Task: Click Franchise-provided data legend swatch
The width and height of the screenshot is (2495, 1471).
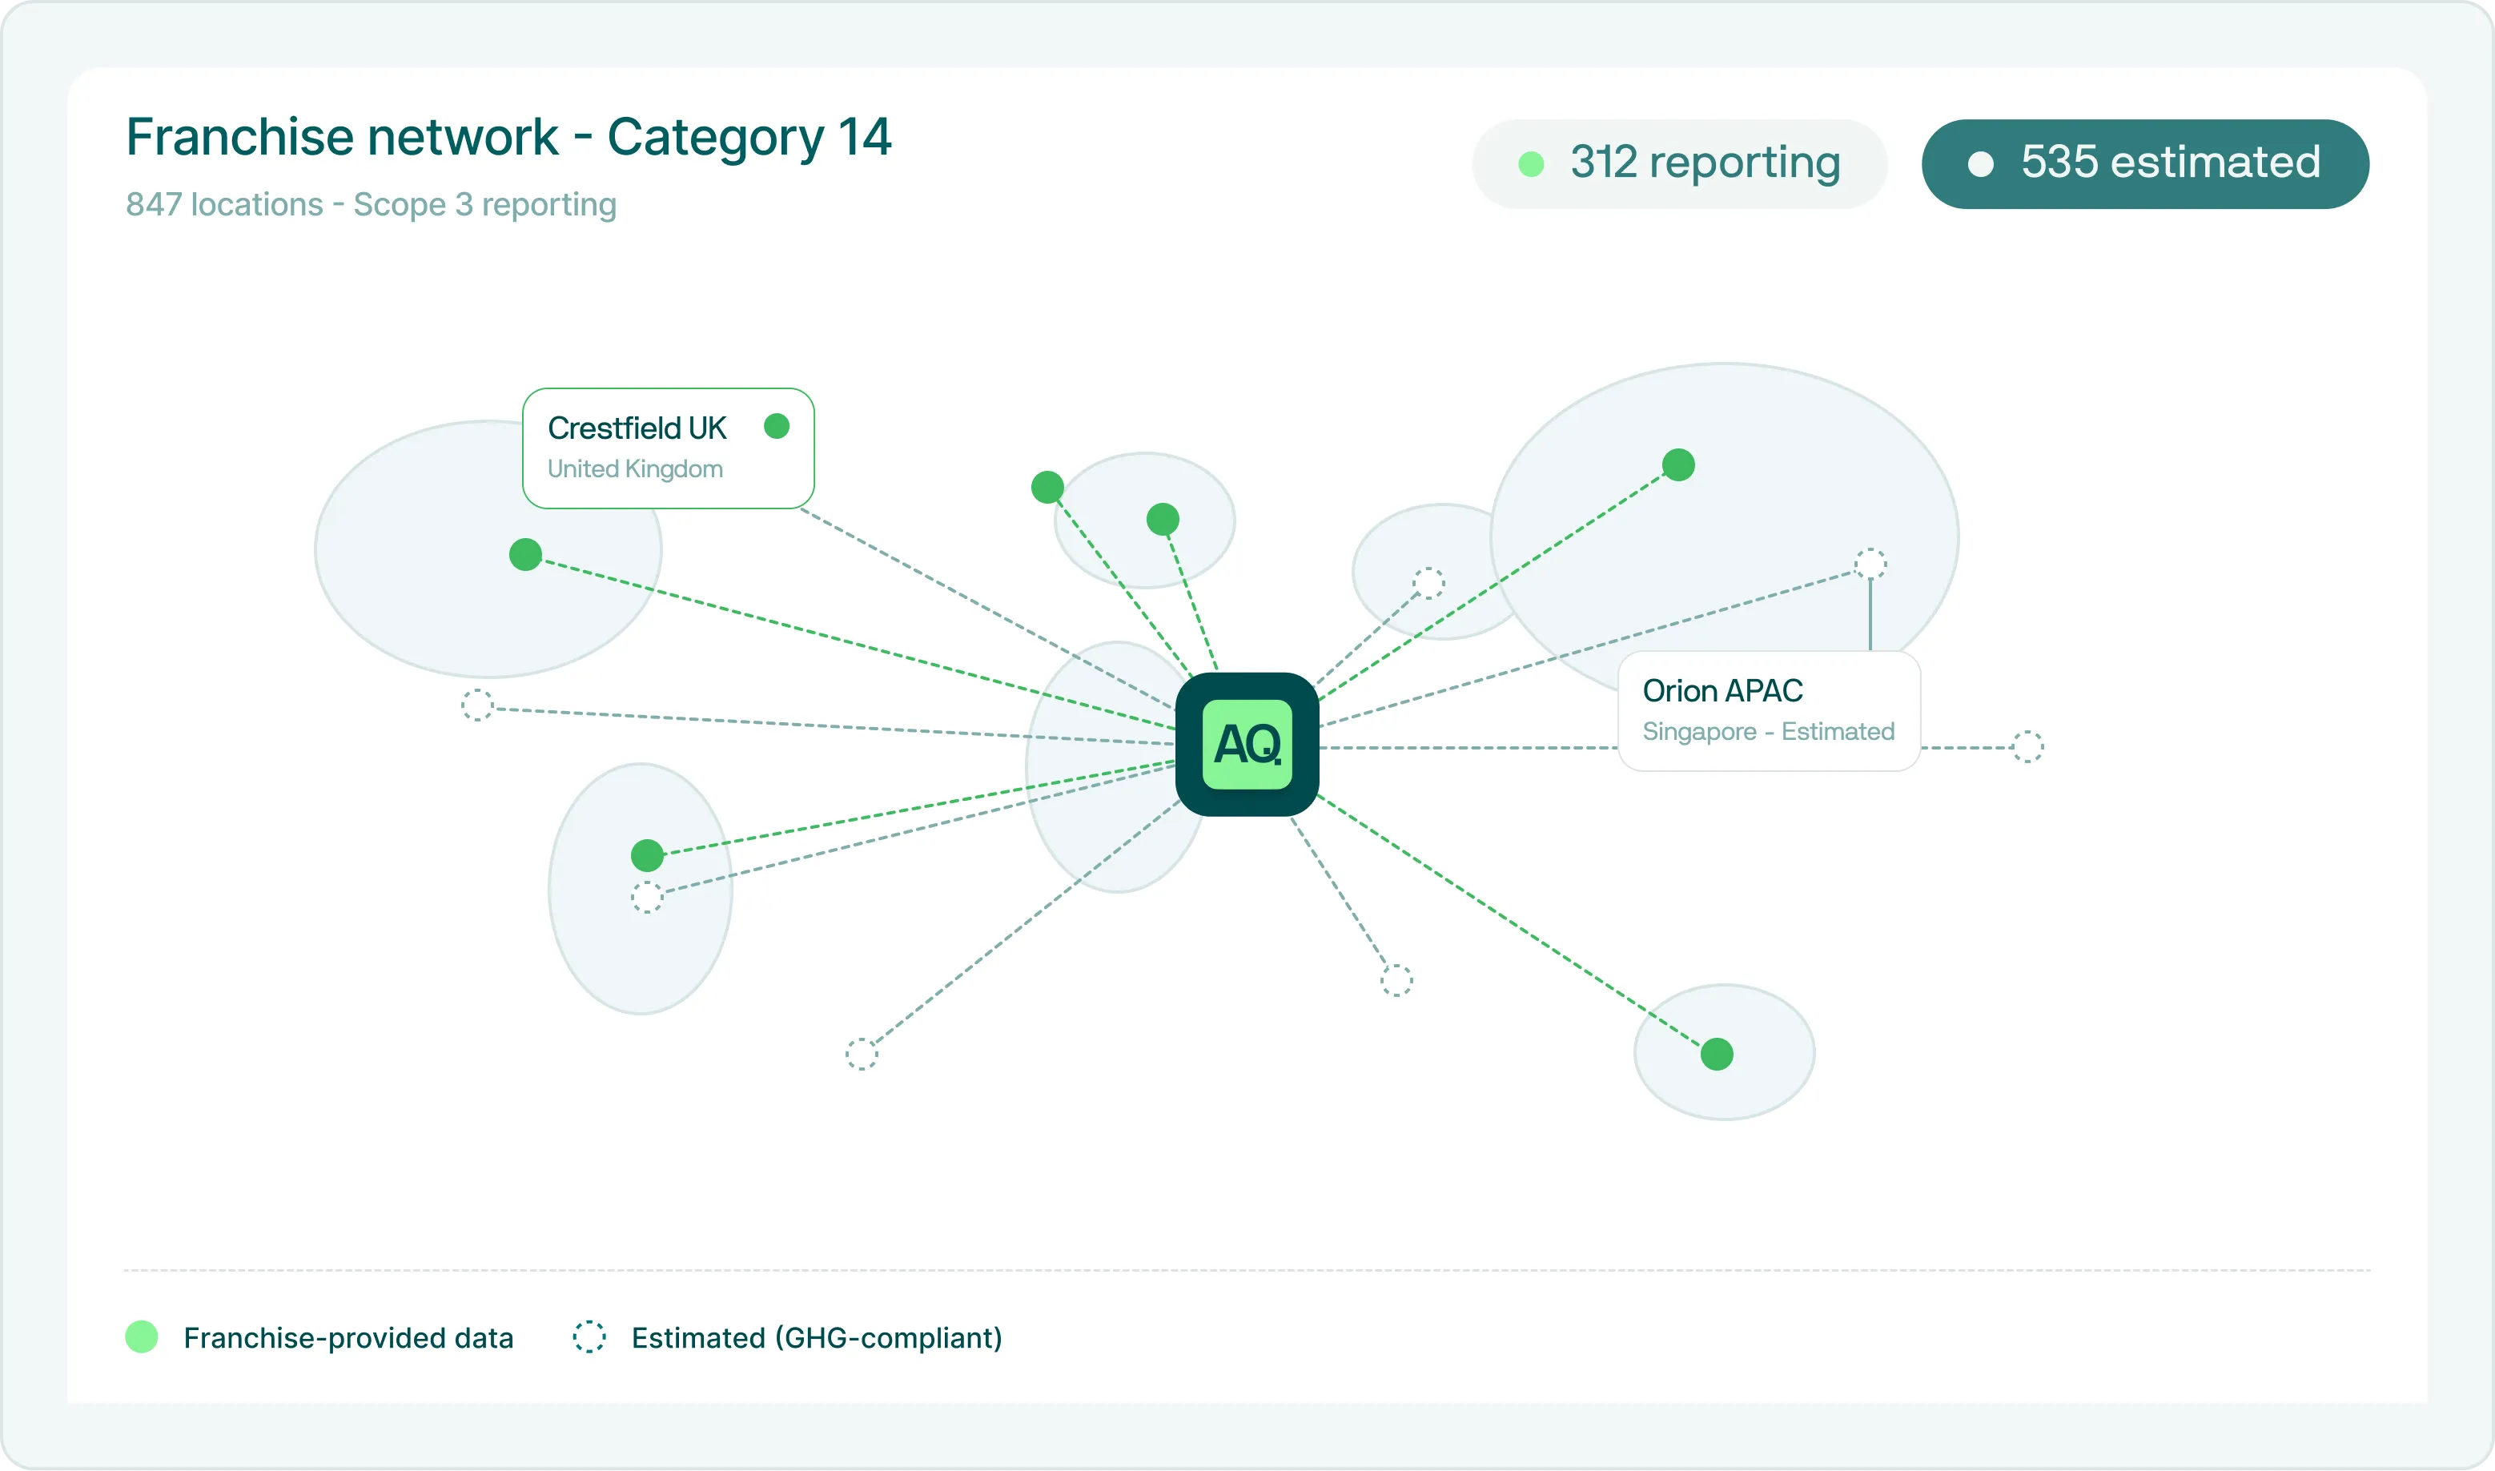Action: (x=142, y=1337)
